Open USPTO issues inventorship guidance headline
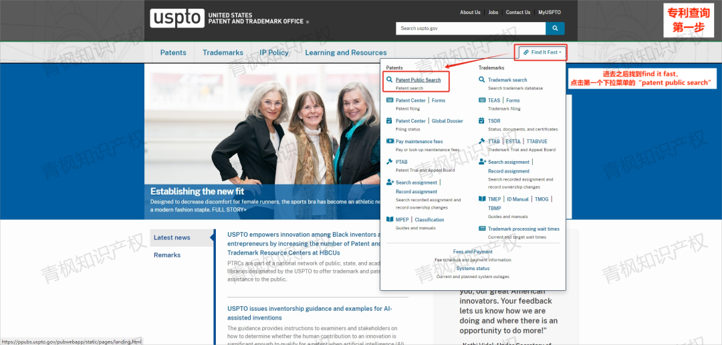 (x=310, y=313)
